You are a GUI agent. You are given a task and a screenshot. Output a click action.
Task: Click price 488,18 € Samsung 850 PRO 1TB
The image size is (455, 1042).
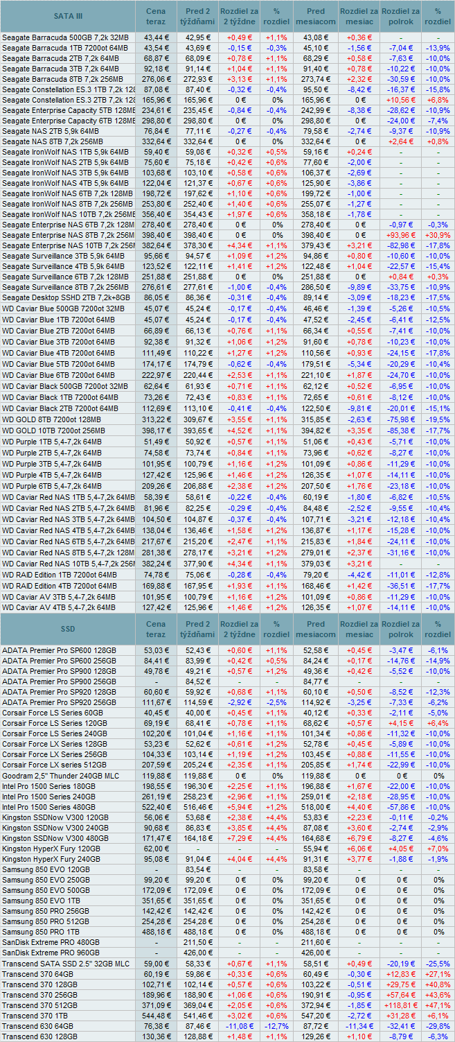pyautogui.click(x=157, y=932)
